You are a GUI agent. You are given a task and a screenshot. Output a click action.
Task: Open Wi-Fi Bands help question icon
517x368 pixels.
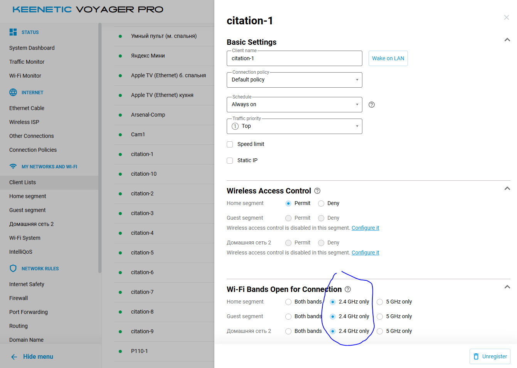[x=348, y=289]
